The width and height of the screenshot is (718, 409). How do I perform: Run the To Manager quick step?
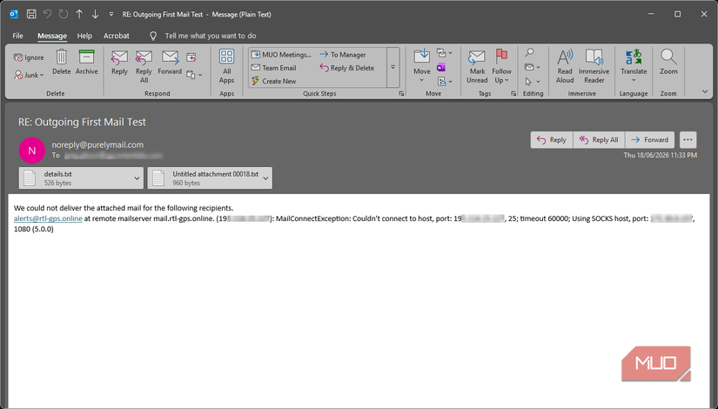coord(343,55)
